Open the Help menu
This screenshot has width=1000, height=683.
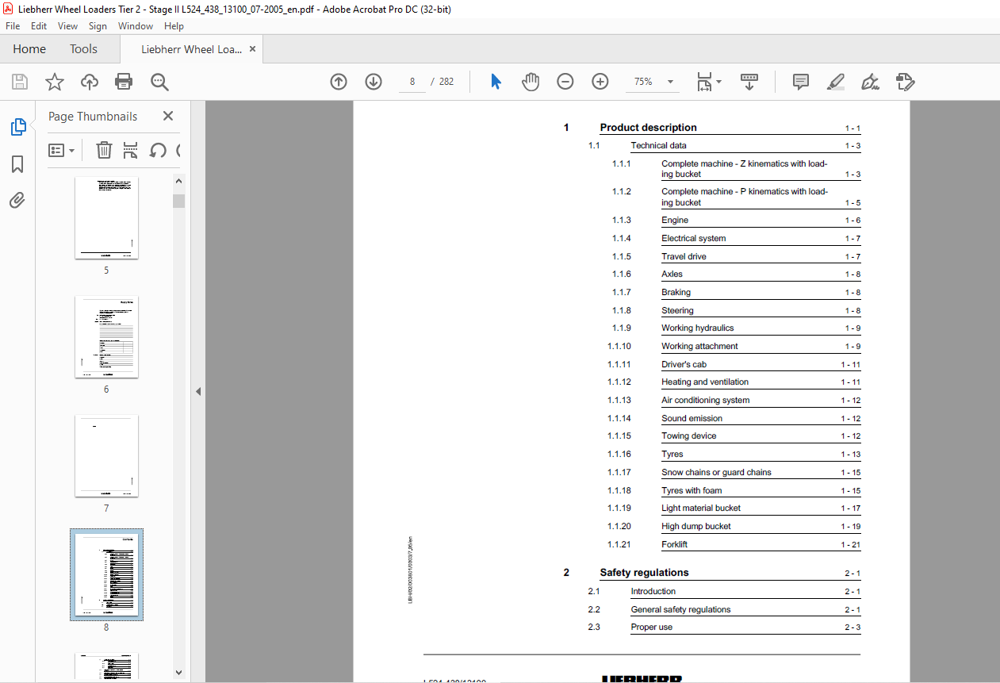174,26
